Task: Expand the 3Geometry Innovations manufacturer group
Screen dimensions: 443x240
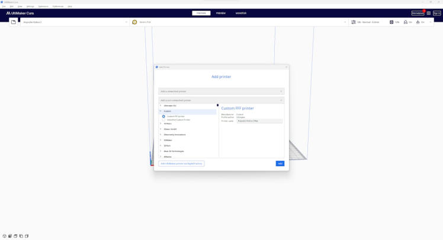Action: pyautogui.click(x=160, y=135)
